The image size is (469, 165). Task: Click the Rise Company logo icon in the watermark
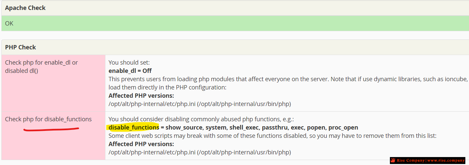pyautogui.click(x=393, y=160)
